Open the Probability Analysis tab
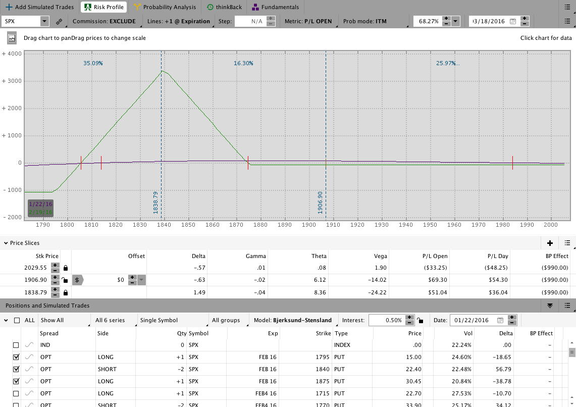576x407 pixels. (x=165, y=7)
